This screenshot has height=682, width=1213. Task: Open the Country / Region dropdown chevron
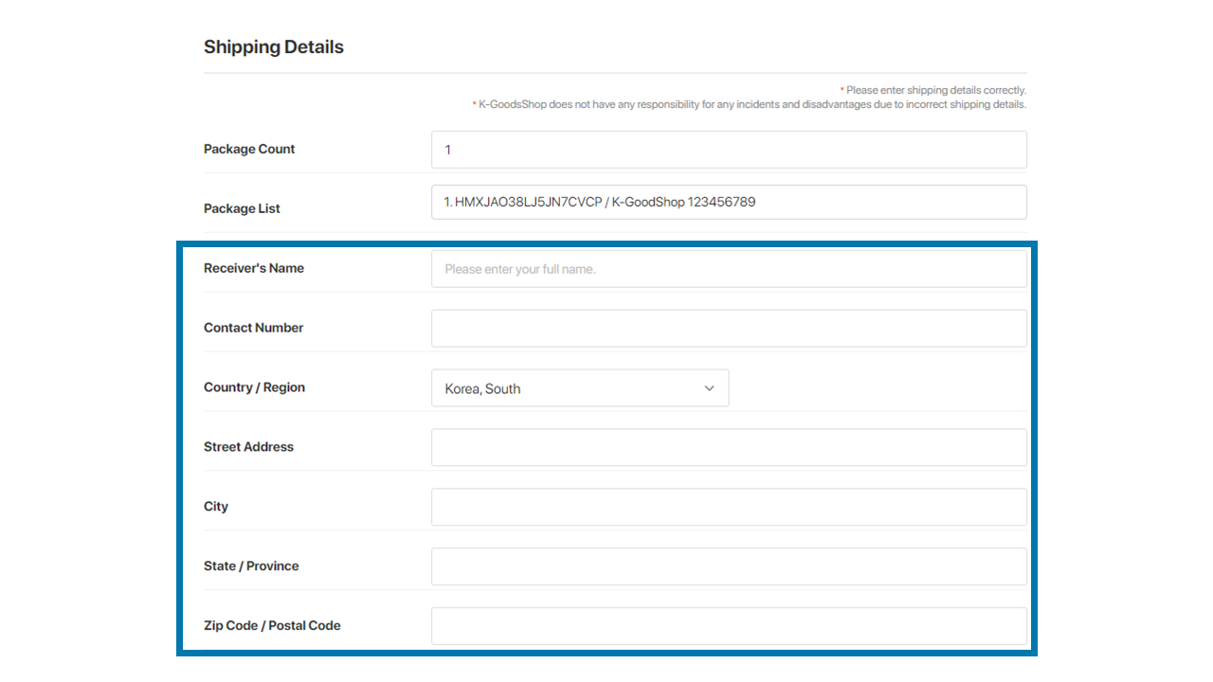coord(709,388)
